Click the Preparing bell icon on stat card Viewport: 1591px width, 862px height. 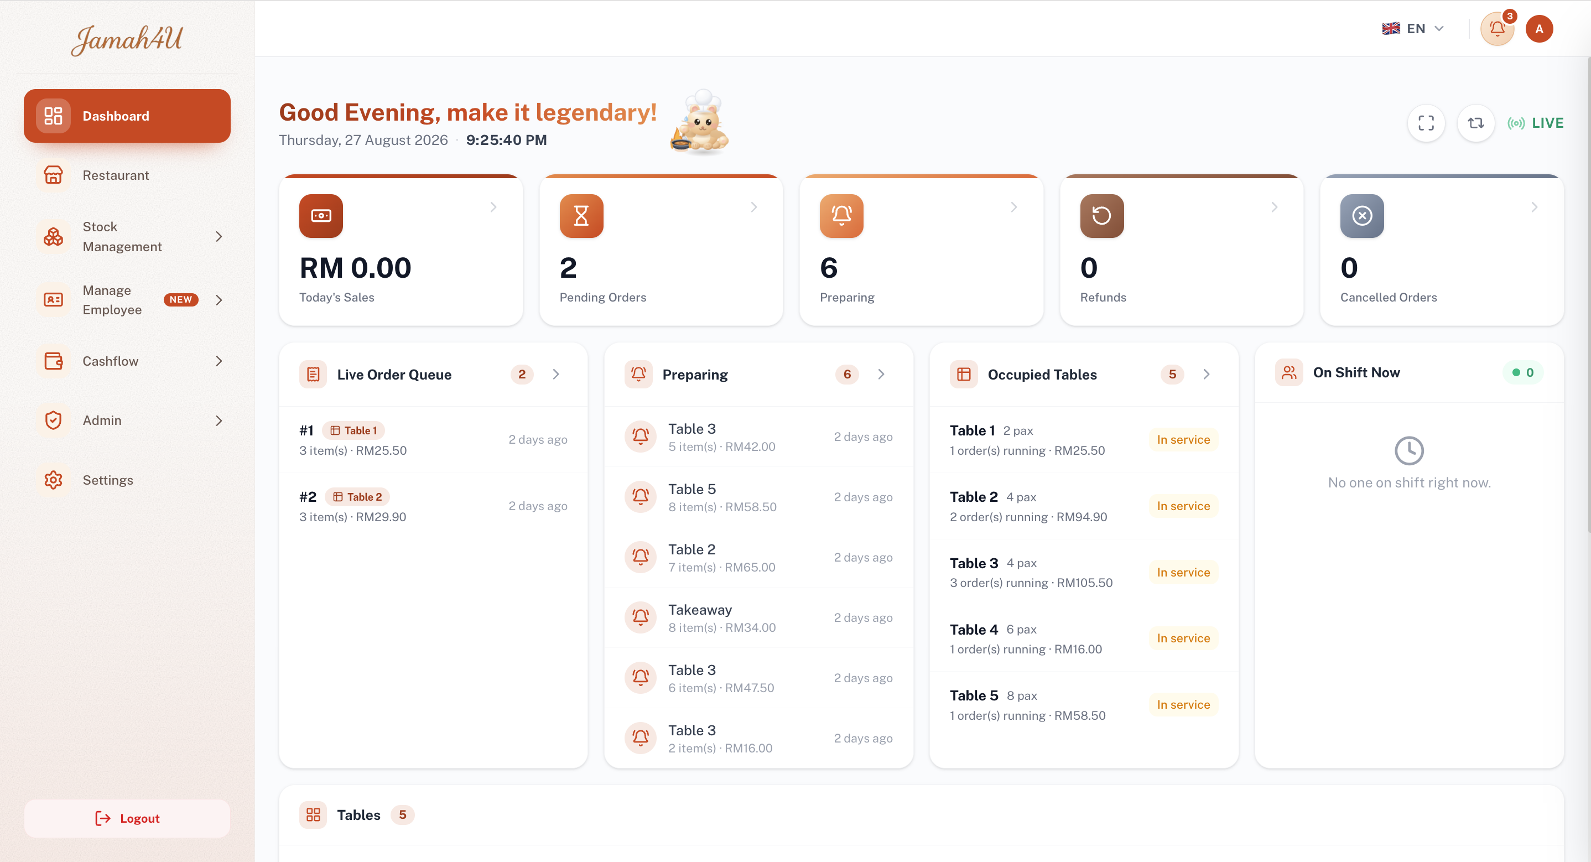pyautogui.click(x=841, y=216)
